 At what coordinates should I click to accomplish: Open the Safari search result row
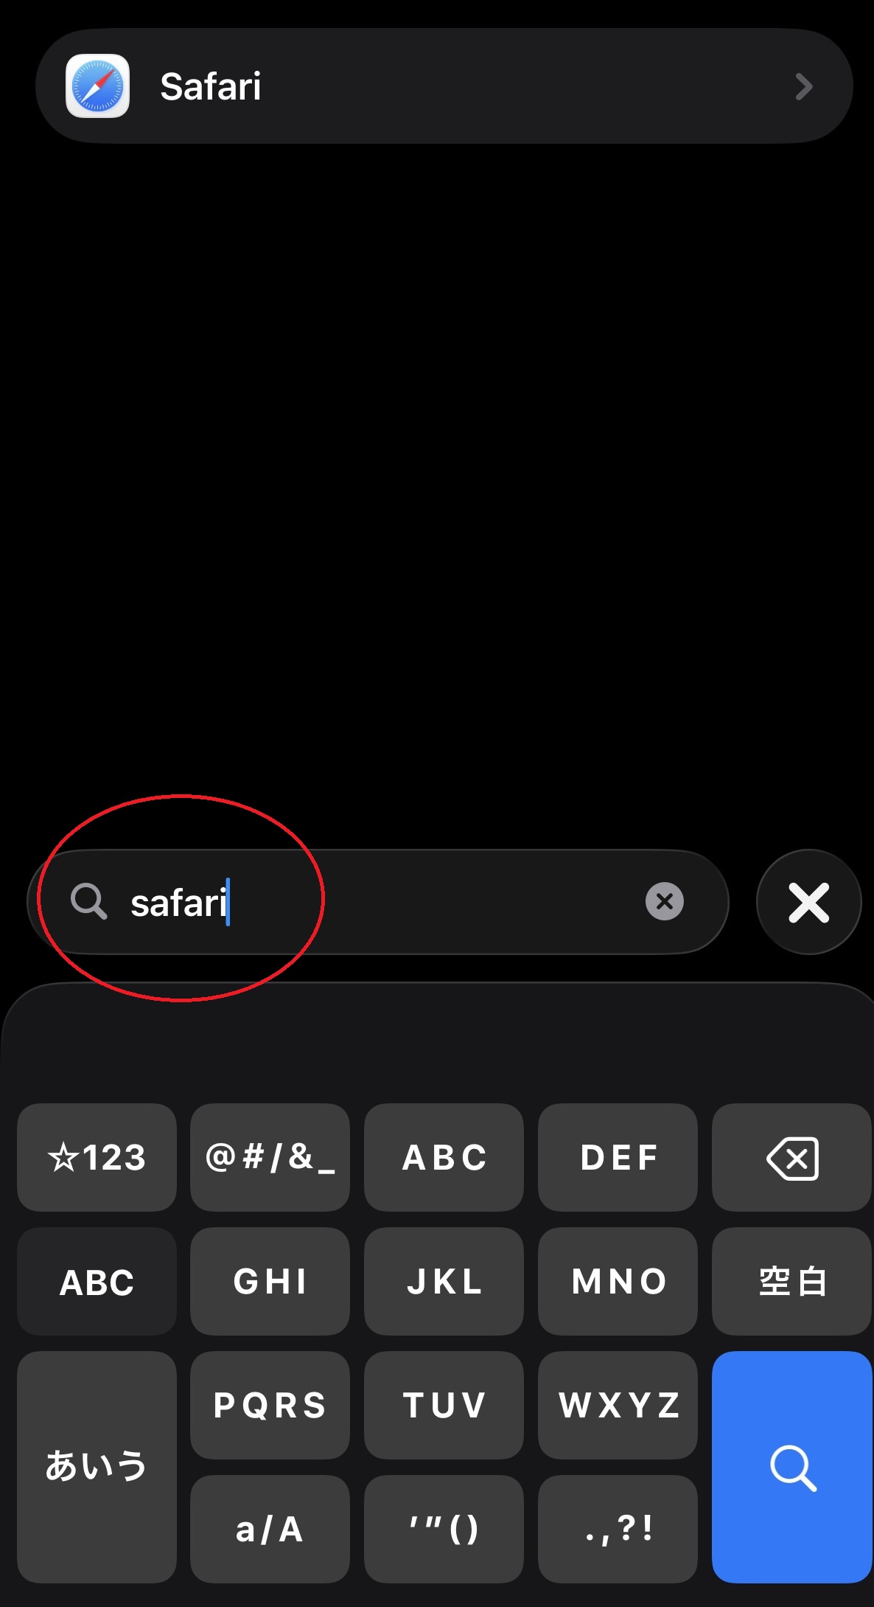444,86
